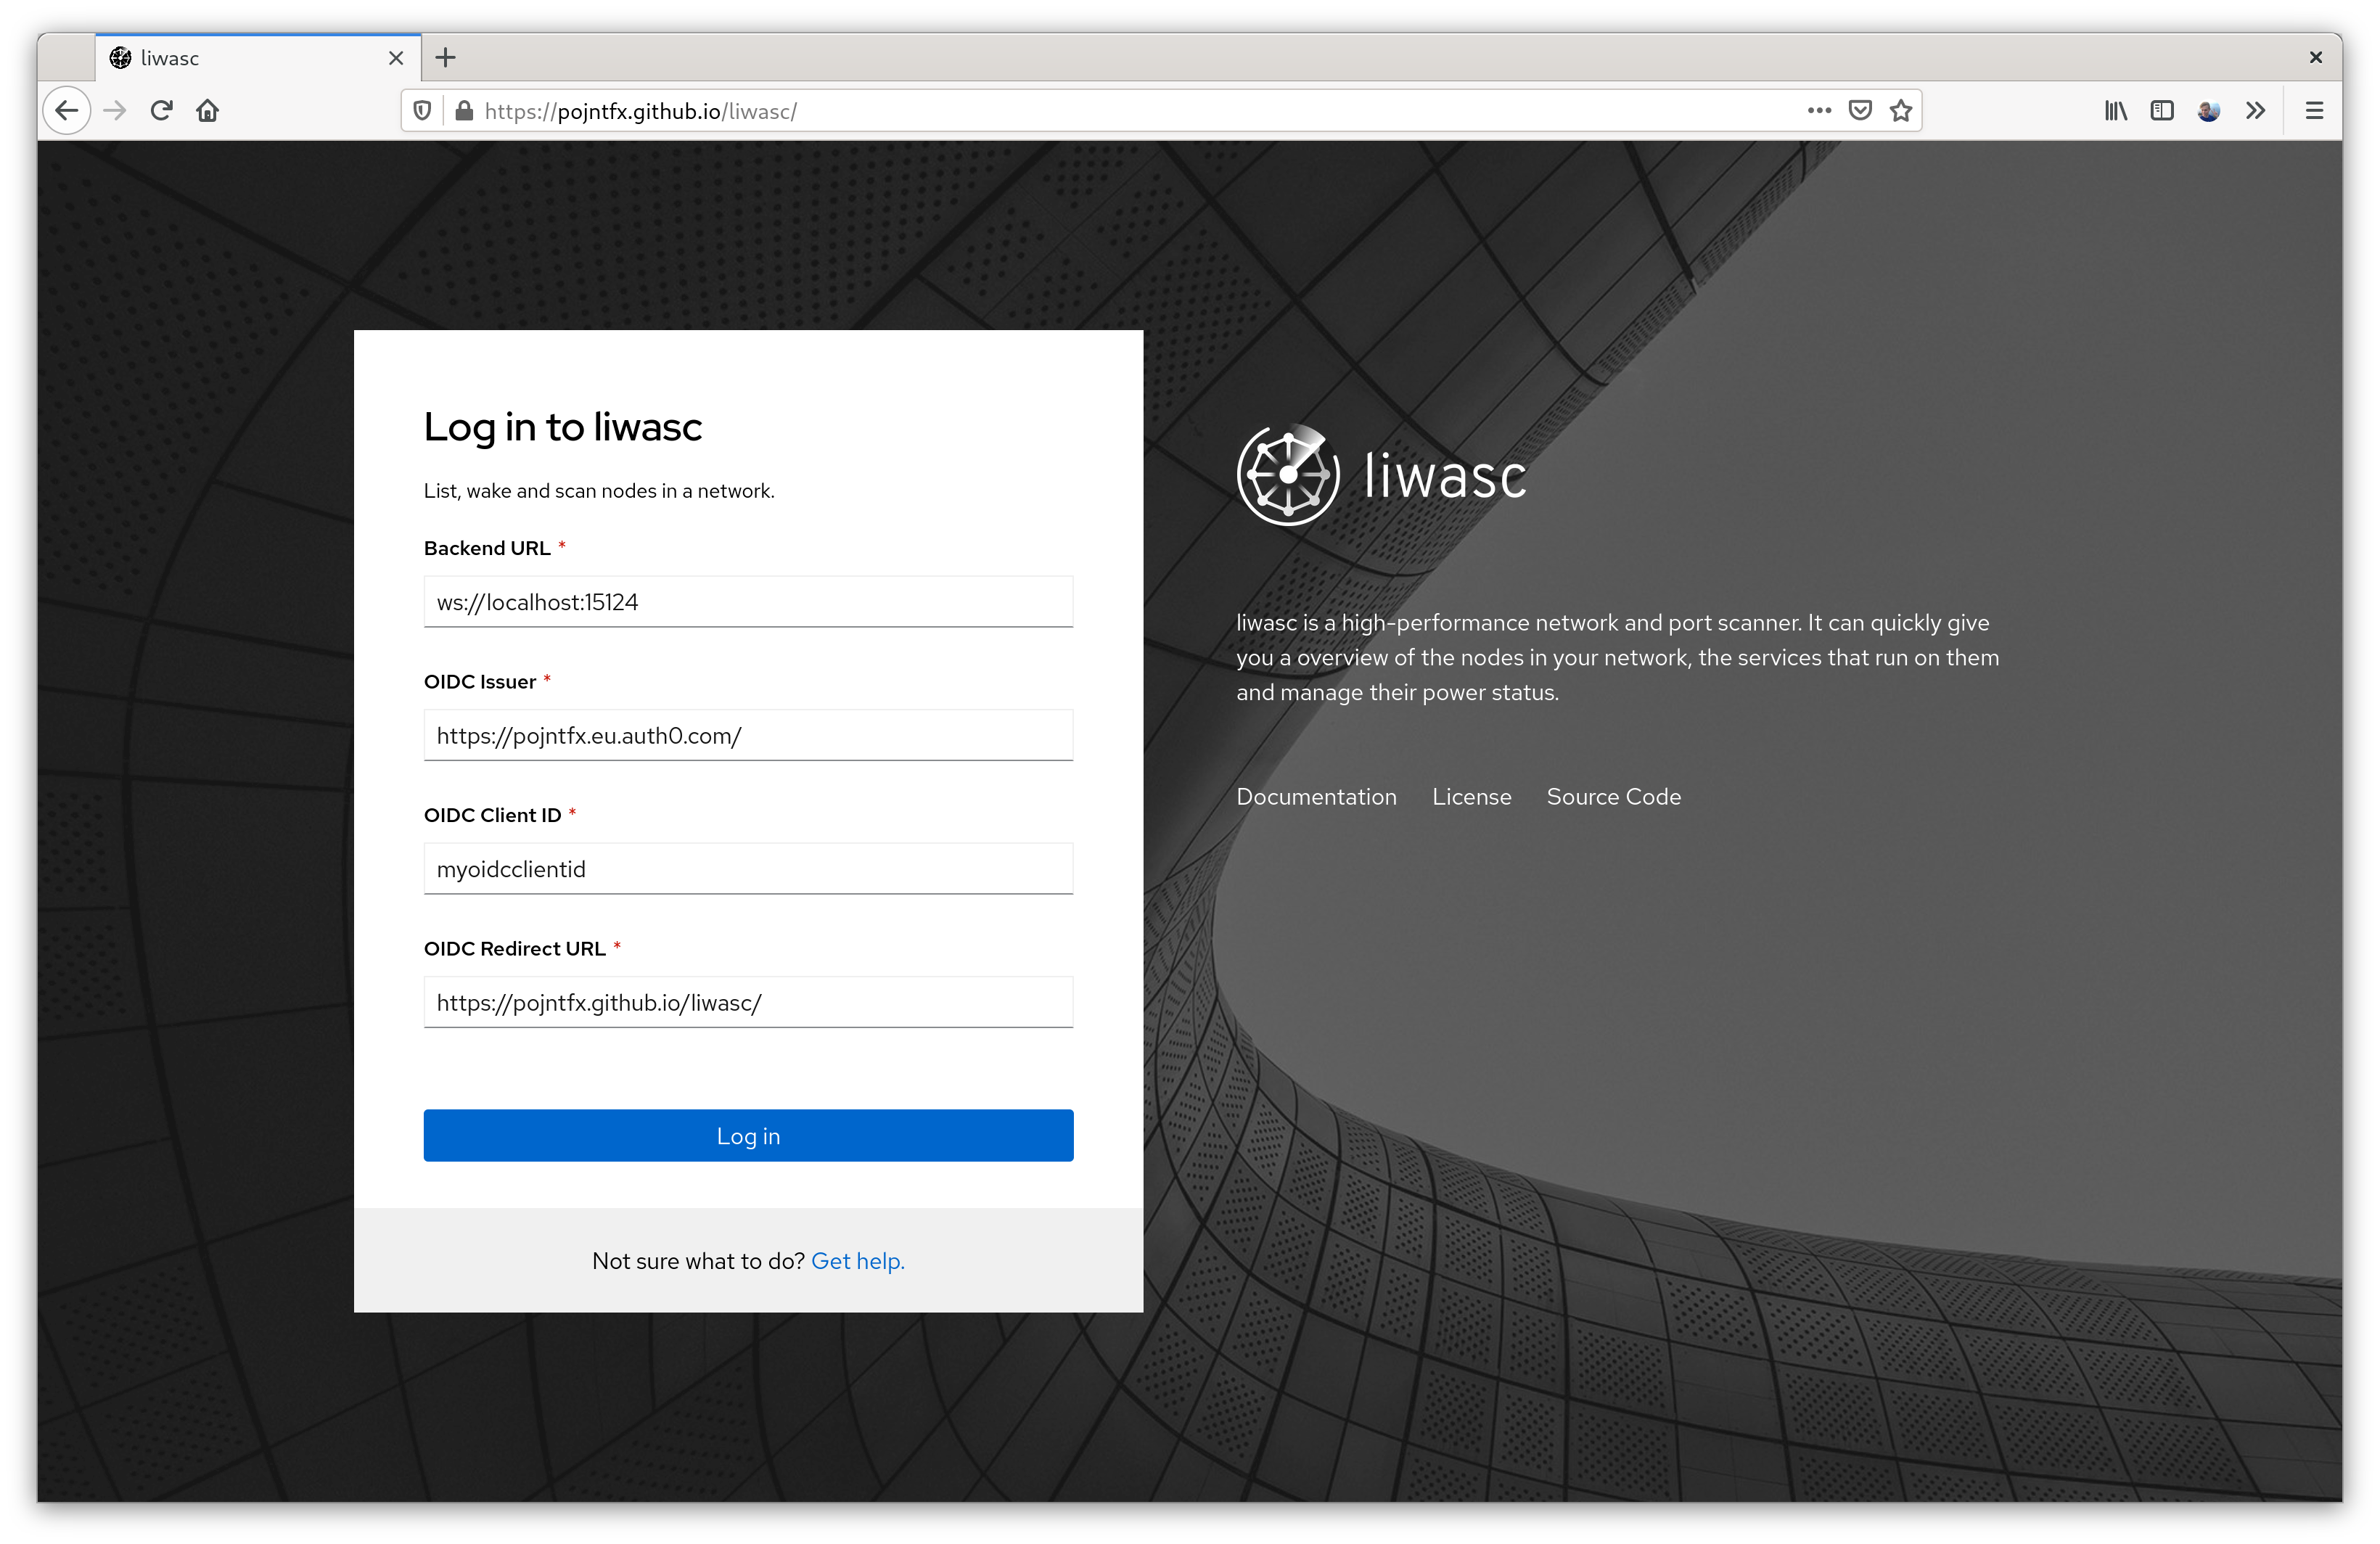Go to the browser home page
This screenshot has width=2380, height=1544.
tap(208, 111)
